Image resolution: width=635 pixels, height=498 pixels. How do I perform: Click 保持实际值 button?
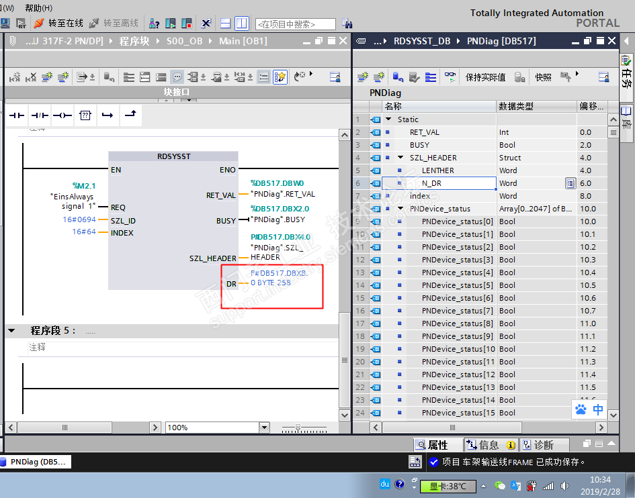(x=485, y=77)
